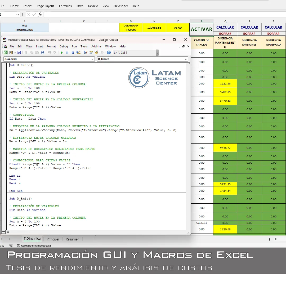Expand the (General) object dropdown

coord(92,59)
